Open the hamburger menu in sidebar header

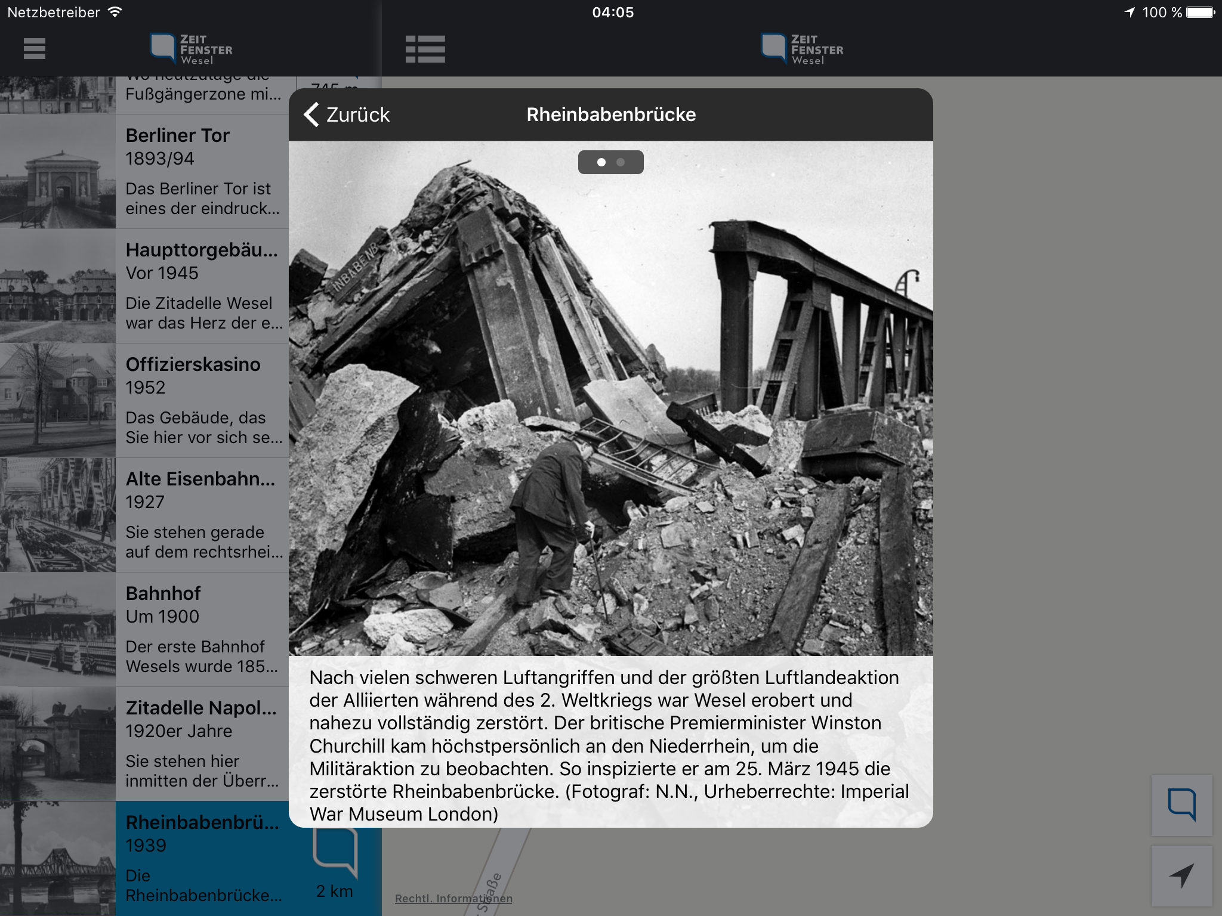[x=35, y=49]
